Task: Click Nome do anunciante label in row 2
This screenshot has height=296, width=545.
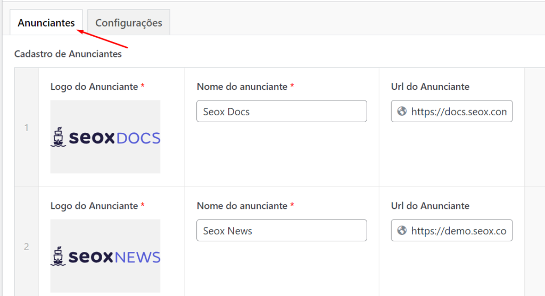Action: 242,206
